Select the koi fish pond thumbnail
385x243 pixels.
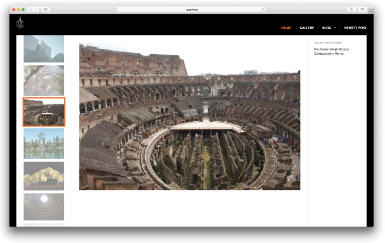click(x=44, y=80)
